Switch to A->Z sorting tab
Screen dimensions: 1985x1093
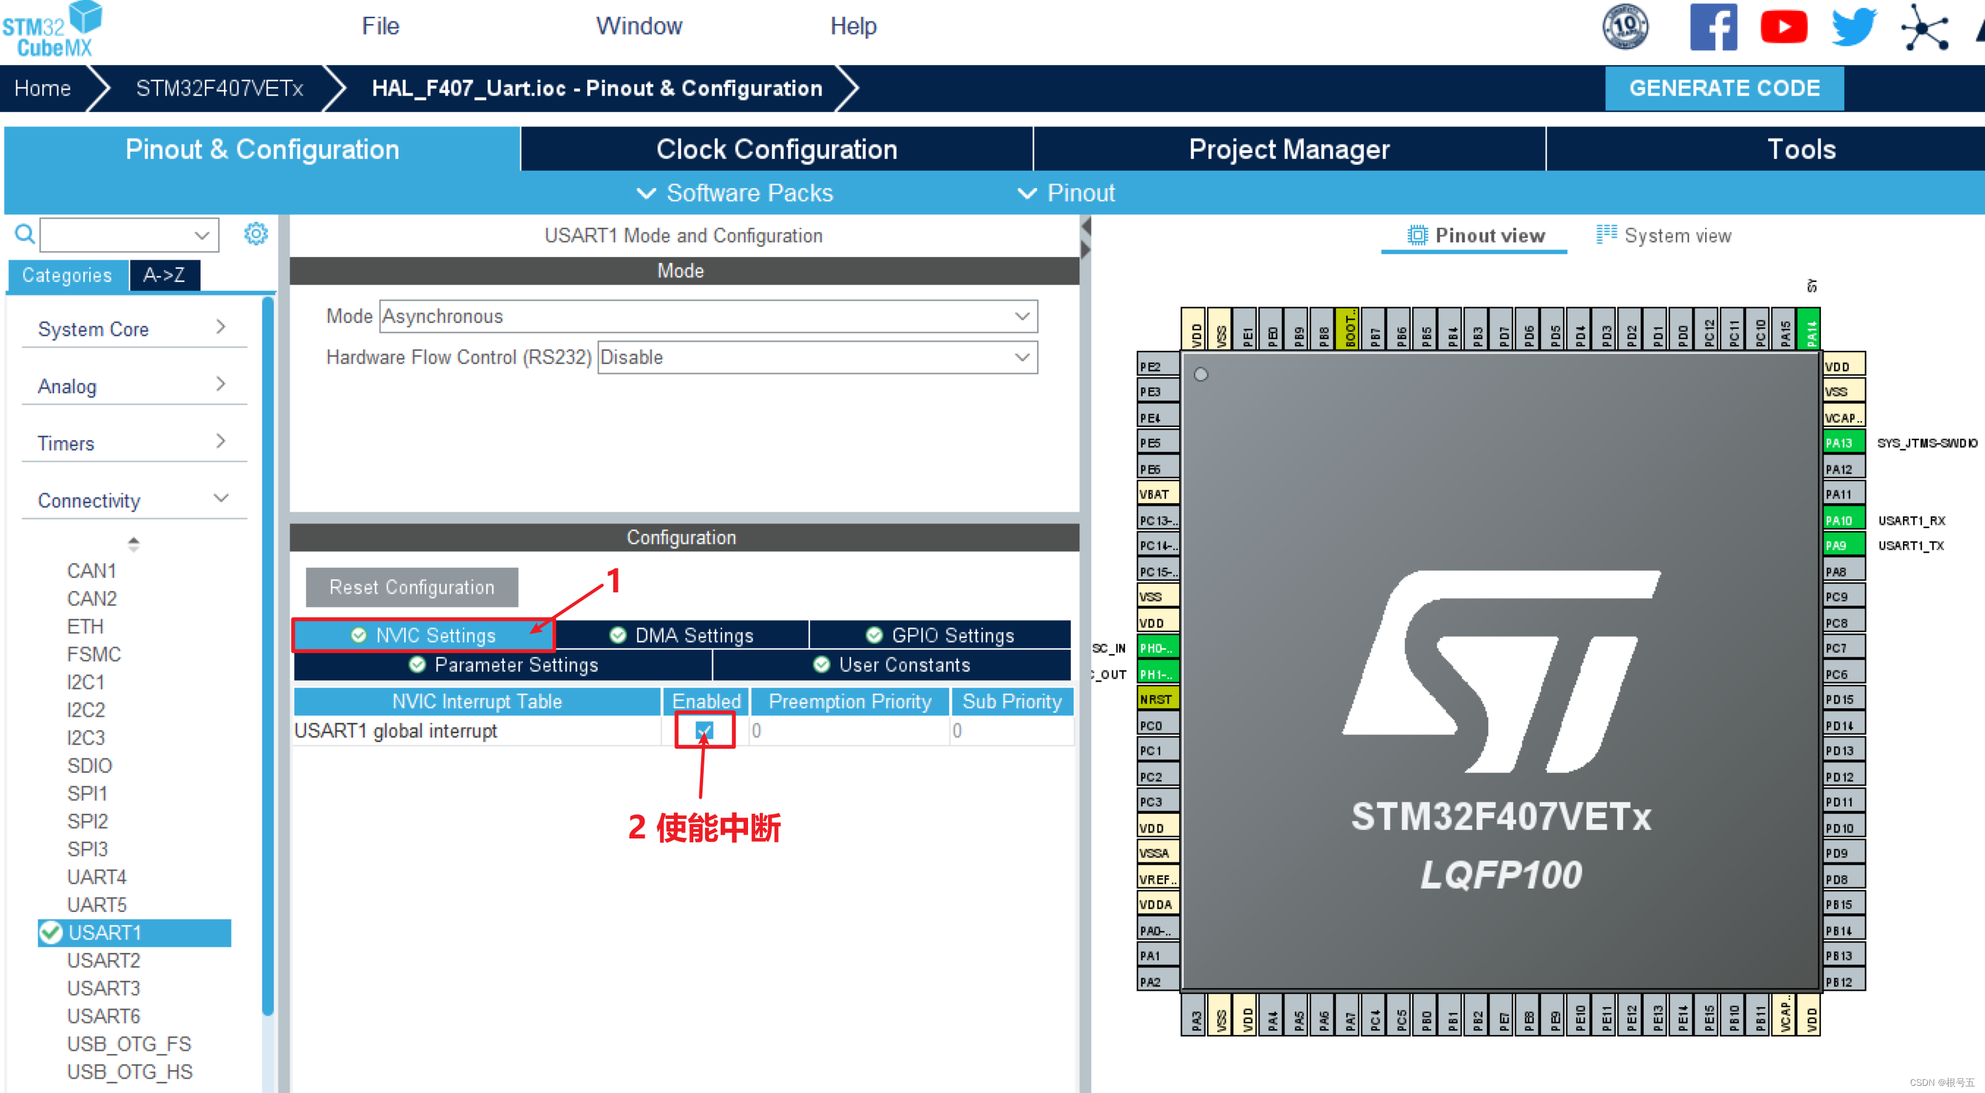click(x=164, y=275)
